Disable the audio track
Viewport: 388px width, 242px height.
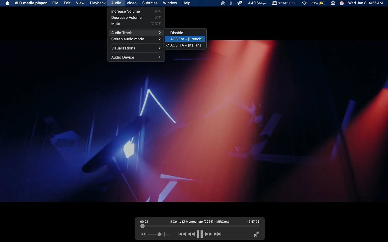pos(176,33)
